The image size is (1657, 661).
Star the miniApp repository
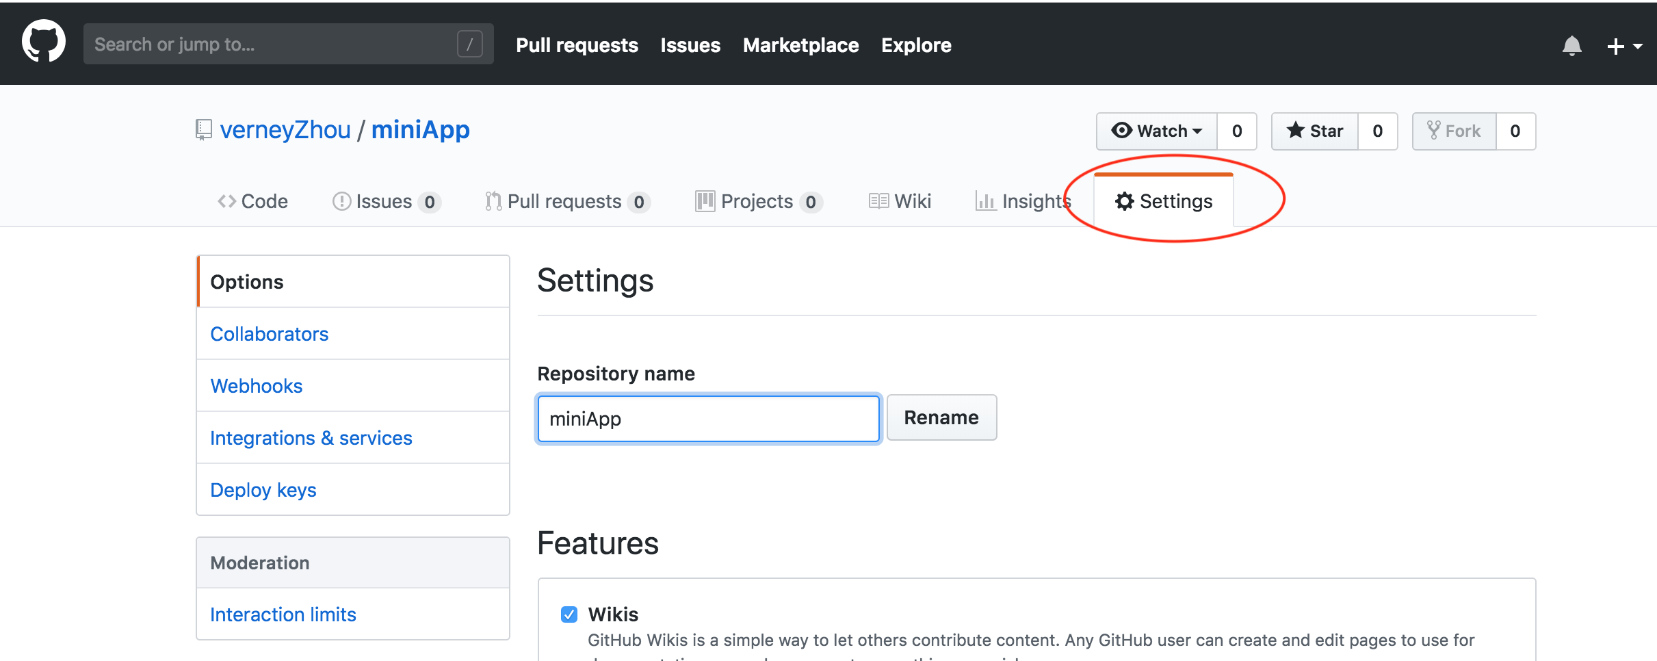1314,131
